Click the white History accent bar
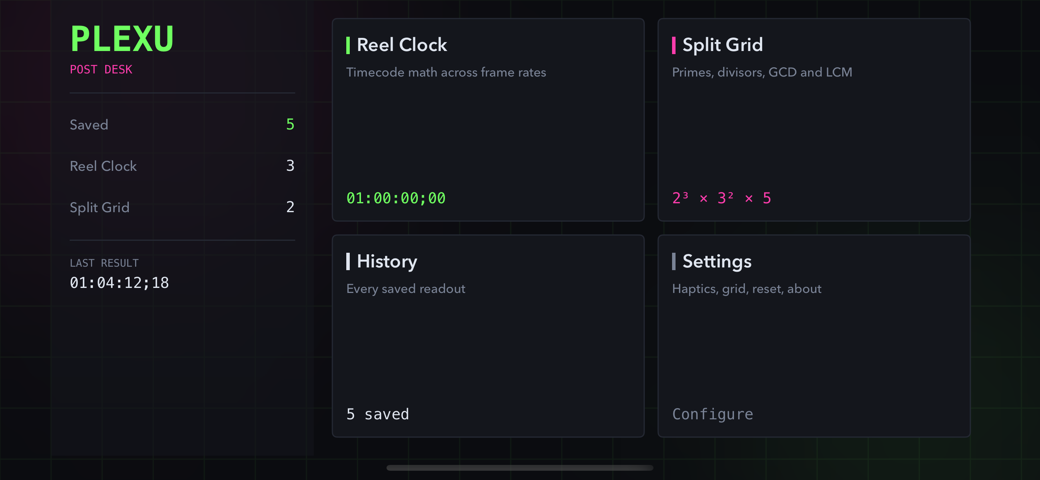This screenshot has height=480, width=1040. 348,261
